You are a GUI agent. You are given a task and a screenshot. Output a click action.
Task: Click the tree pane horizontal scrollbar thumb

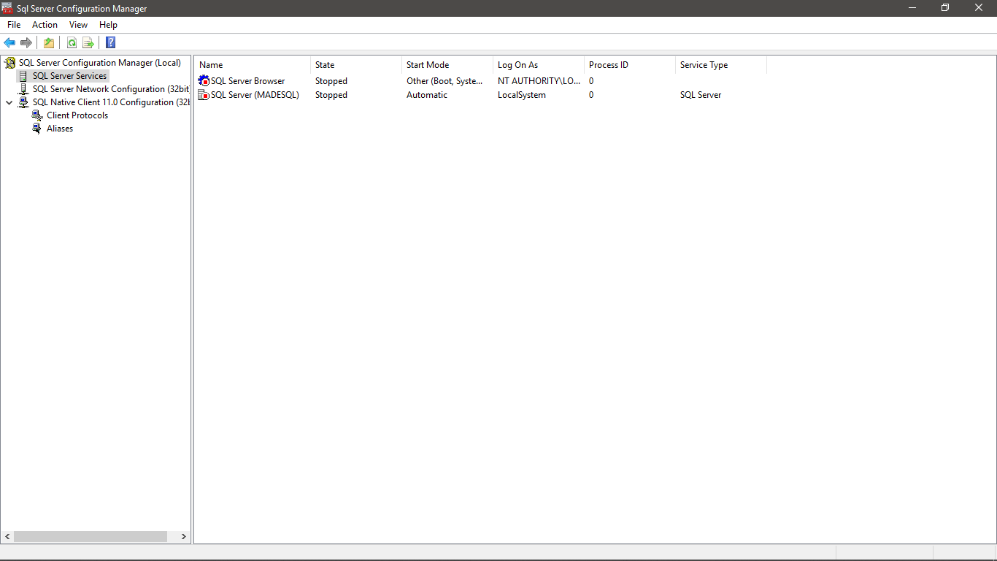[91, 537]
